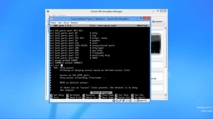Click the 'Cut Text' nano shortcut label
This screenshot has height=119, width=213.
[x=123, y=95]
